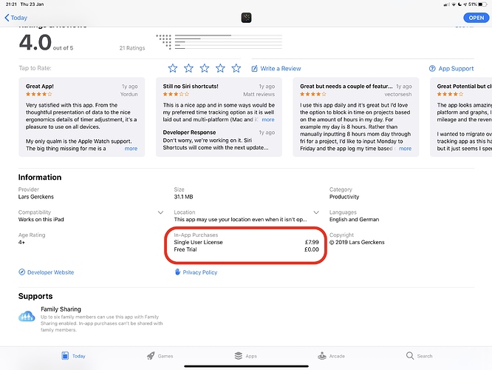
Task: Expand Still no Siri shortcuts review more
Action: (268, 119)
